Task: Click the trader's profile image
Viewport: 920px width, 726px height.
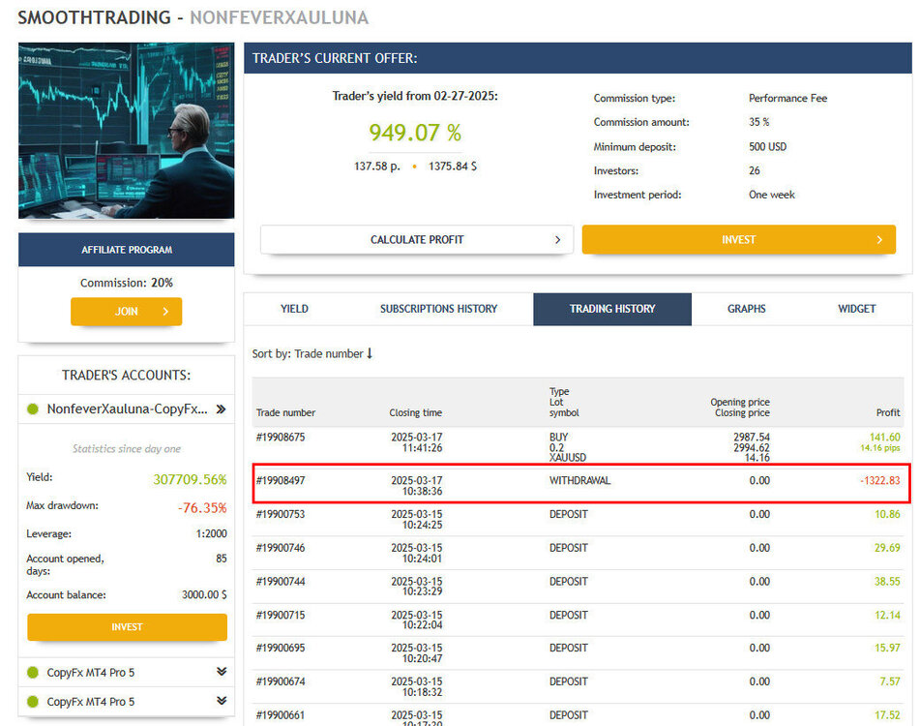Action: pyautogui.click(x=126, y=131)
